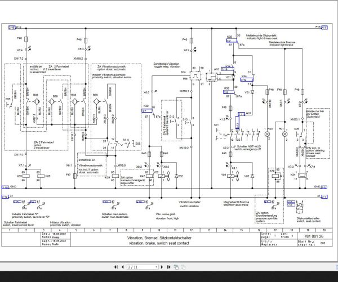Click the greyed-out next view icon

(183, 267)
